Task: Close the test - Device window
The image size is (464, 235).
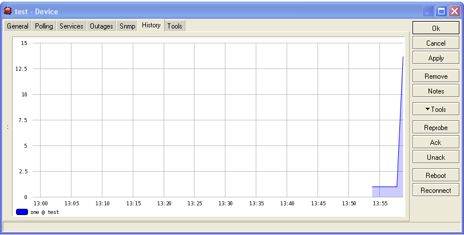Action: tap(454, 11)
